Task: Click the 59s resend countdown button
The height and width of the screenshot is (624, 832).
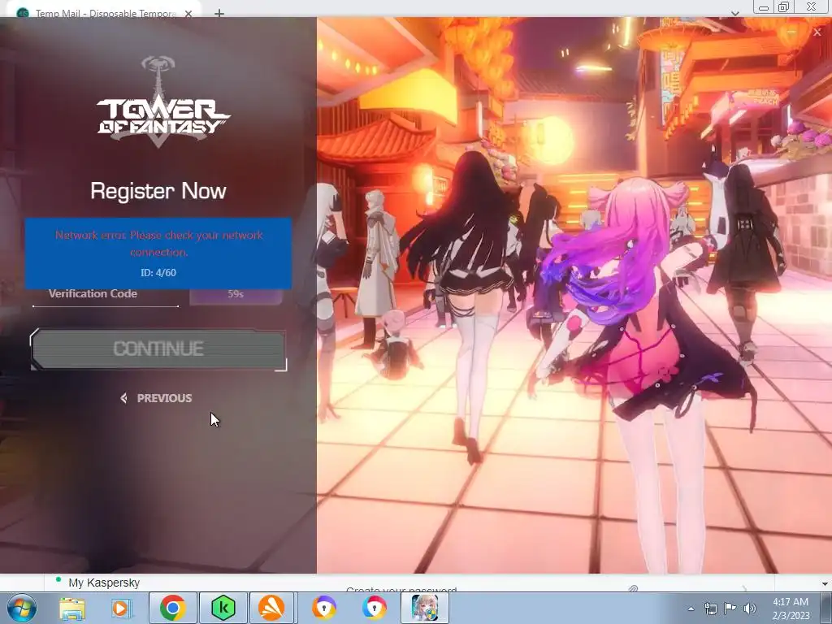Action: (x=236, y=294)
